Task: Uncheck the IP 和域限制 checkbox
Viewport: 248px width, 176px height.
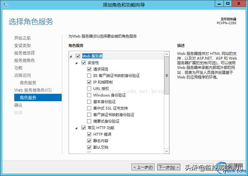Action: point(89,82)
